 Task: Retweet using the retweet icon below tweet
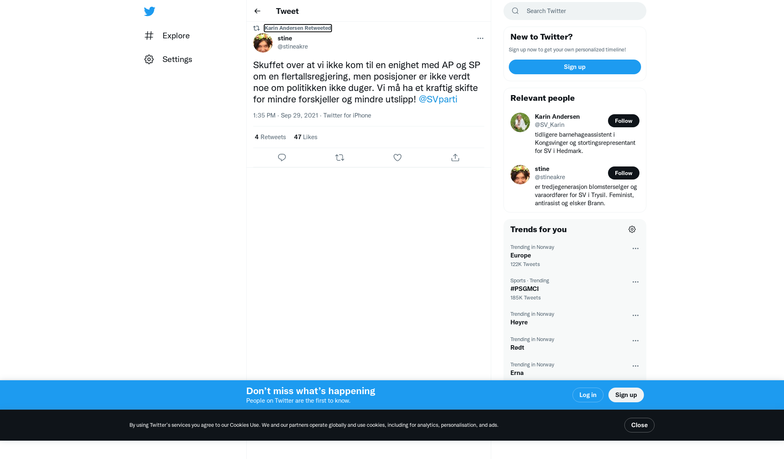[340, 157]
